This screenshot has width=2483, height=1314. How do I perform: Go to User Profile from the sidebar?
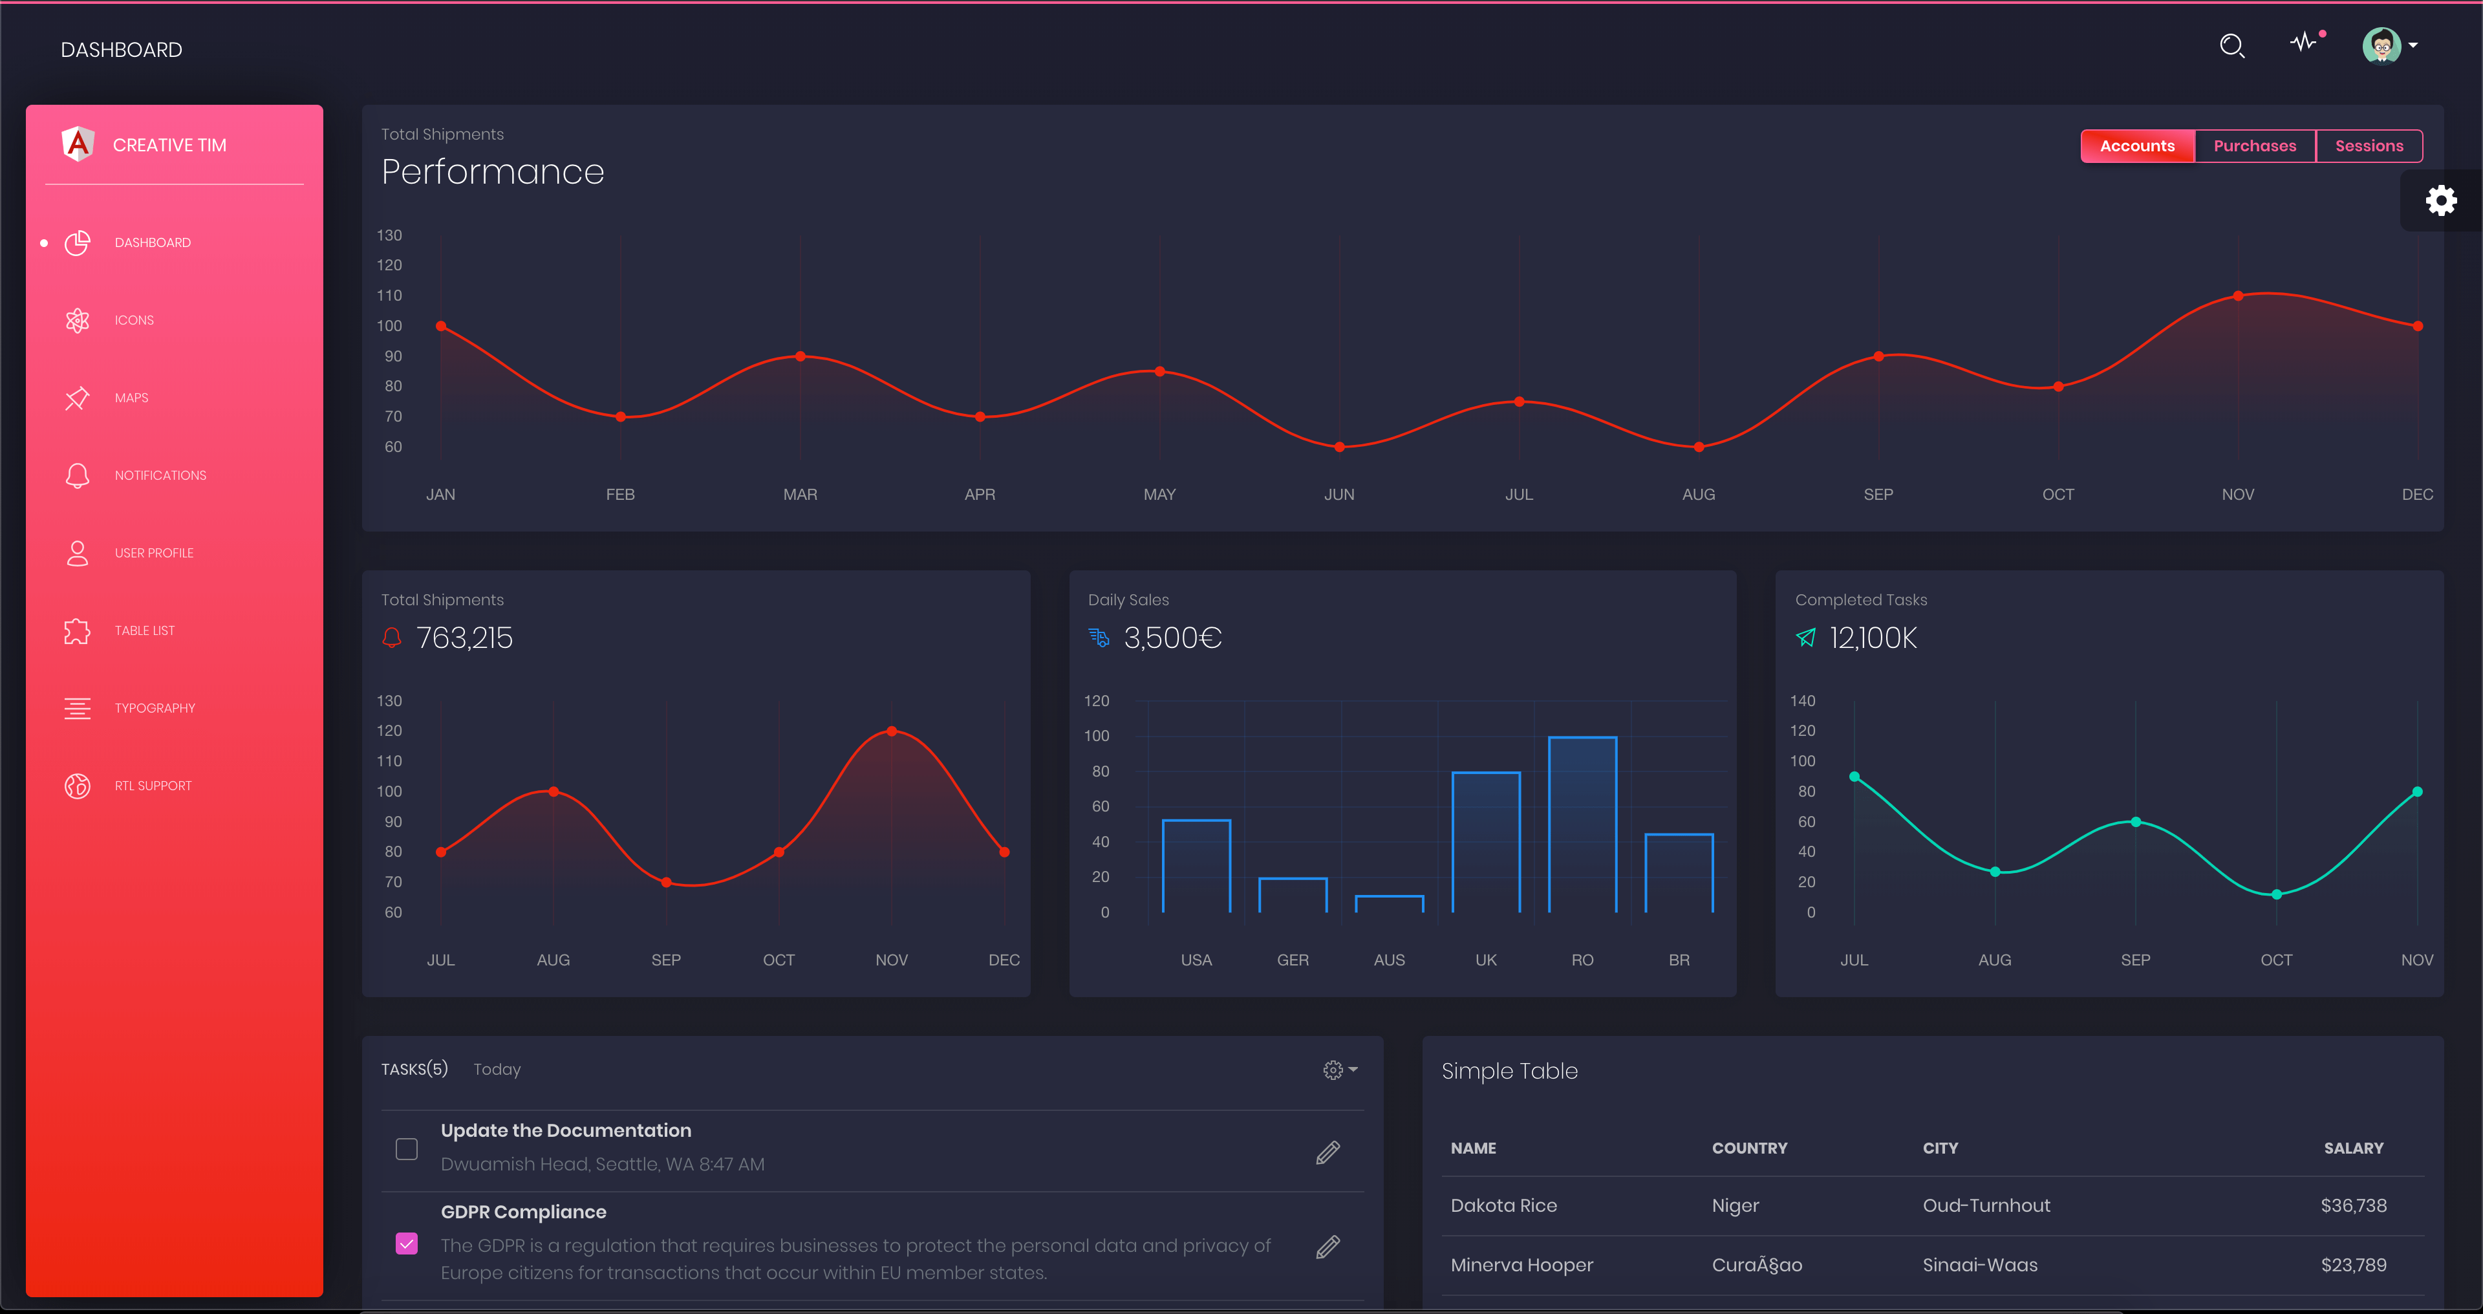click(x=155, y=552)
